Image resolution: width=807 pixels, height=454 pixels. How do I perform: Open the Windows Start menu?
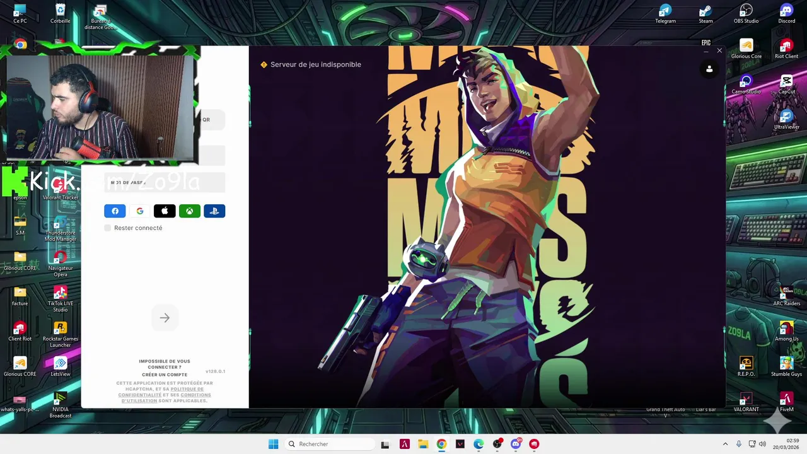pos(273,444)
